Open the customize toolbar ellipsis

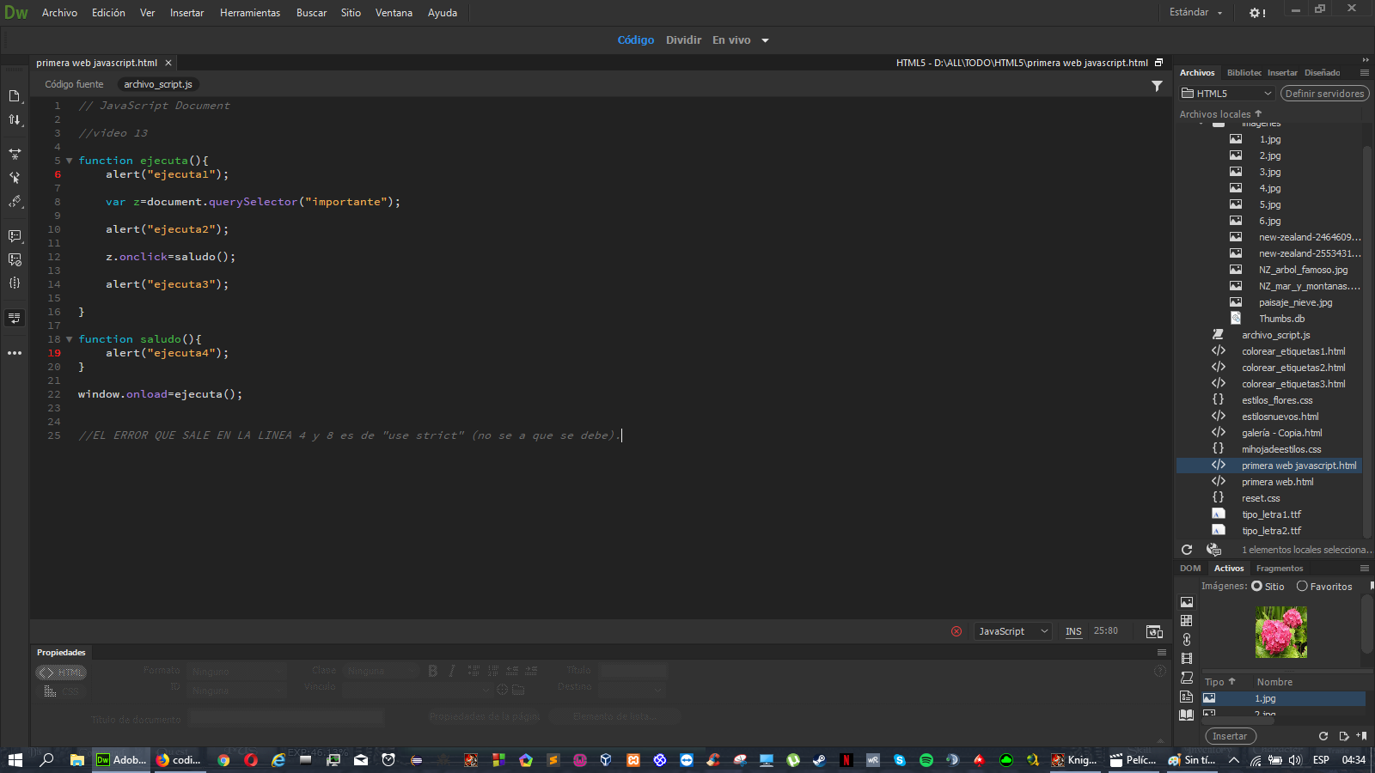15,353
